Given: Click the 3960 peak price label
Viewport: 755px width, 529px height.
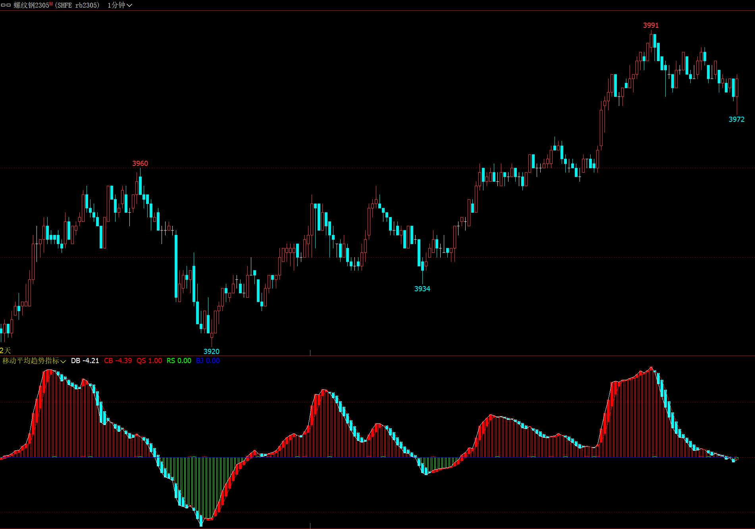Looking at the screenshot, I should pos(140,164).
